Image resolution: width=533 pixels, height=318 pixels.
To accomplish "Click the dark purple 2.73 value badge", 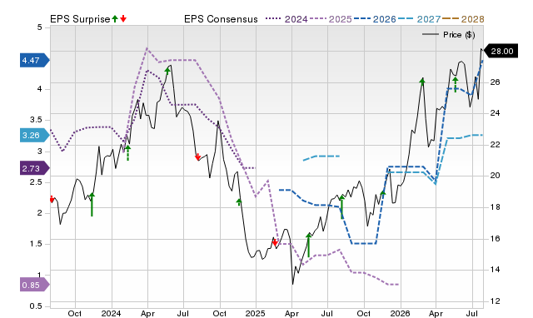I will coord(35,168).
